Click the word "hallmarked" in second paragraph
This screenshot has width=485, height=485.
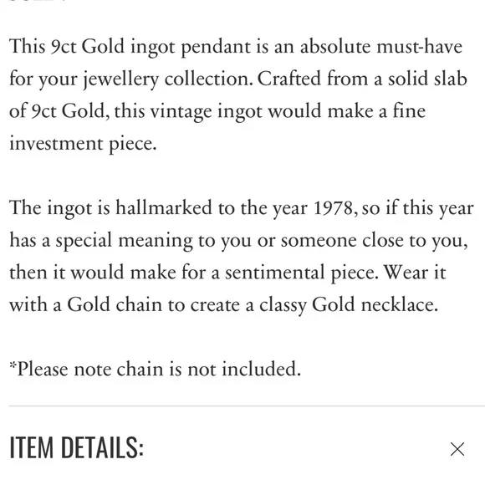pos(164,207)
